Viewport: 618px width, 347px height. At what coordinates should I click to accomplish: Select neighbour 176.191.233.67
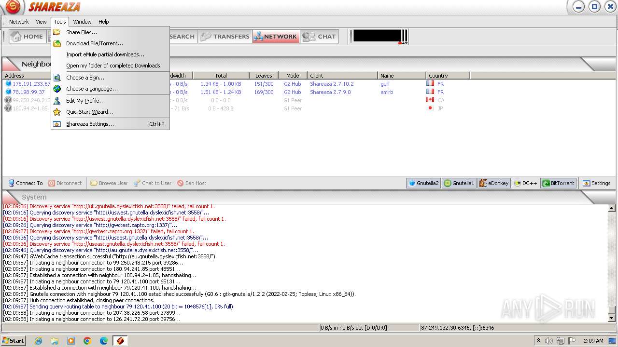coord(31,84)
